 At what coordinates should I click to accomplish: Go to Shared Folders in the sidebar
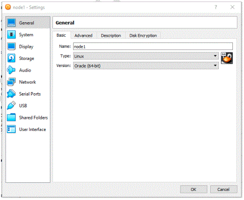coord(28,117)
